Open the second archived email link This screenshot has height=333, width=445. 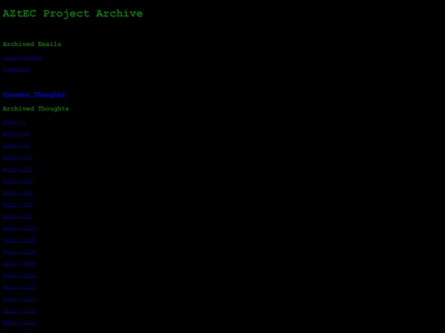(16, 69)
